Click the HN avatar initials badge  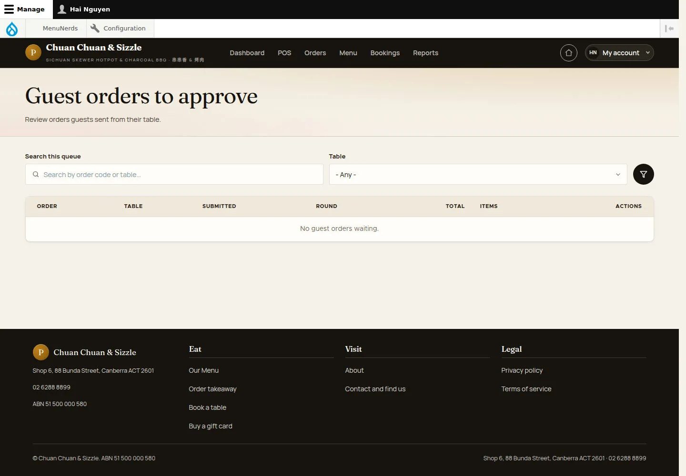click(593, 53)
